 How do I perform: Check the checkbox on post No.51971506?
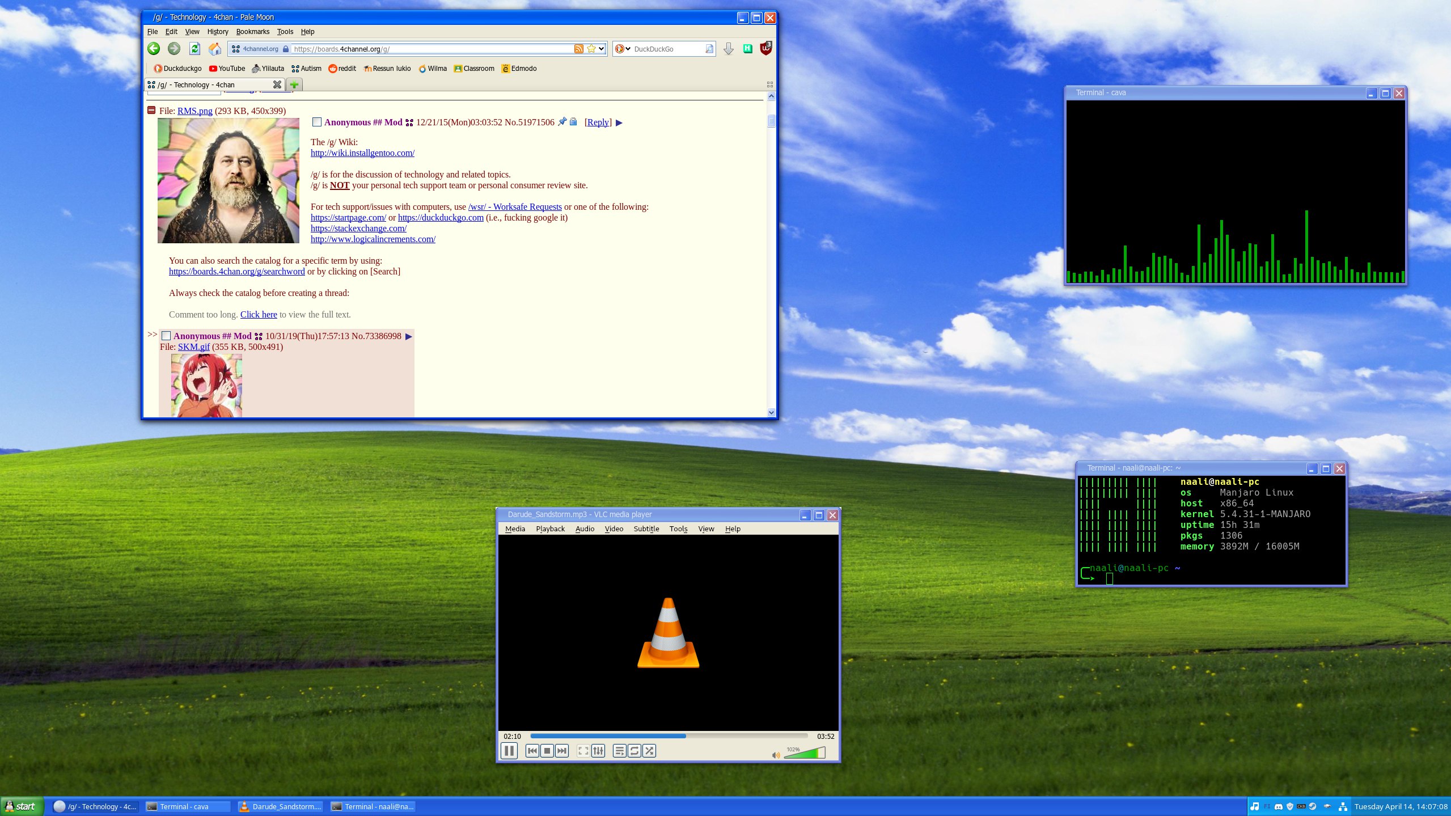point(317,122)
